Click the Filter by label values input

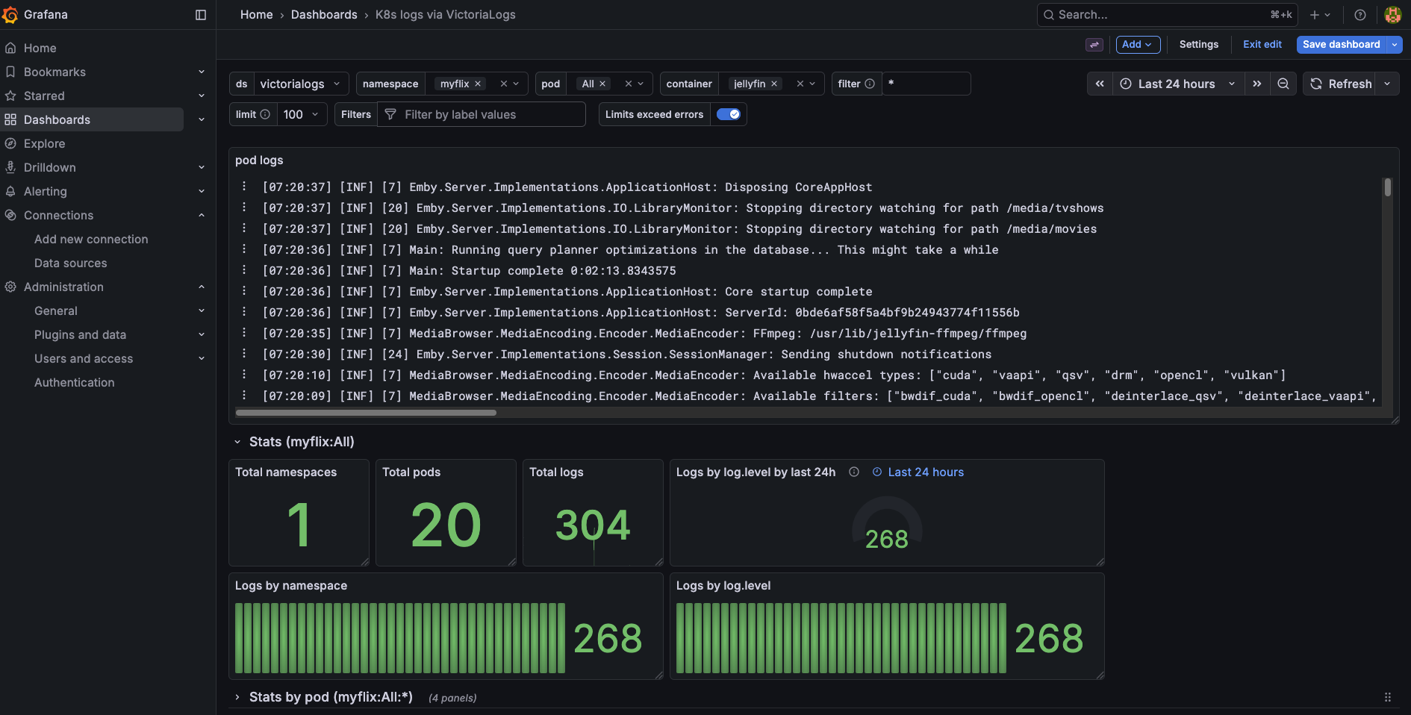[482, 114]
